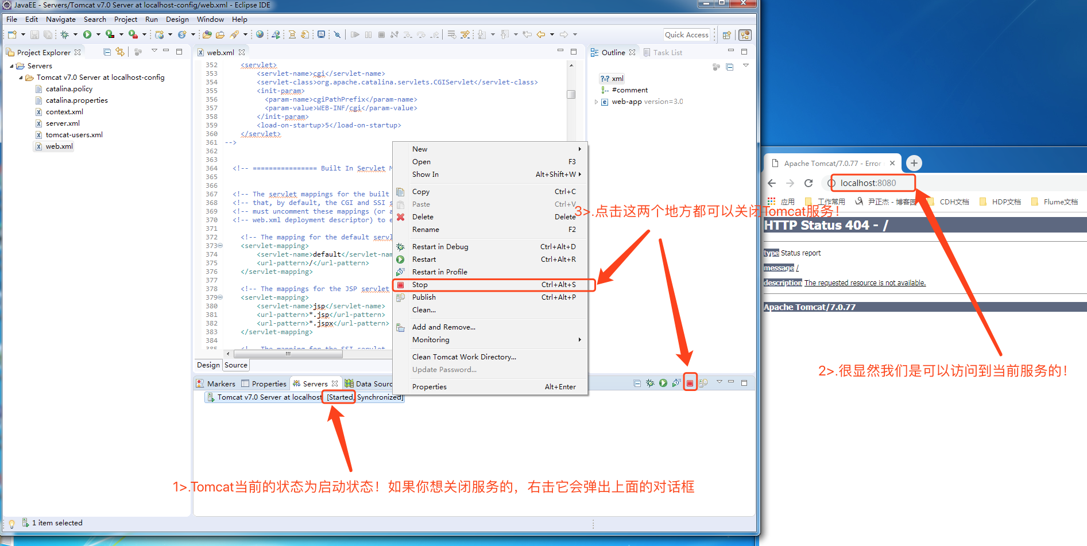This screenshot has height=546, width=1087.
Task: Select xml node in Outline
Action: 612,79
